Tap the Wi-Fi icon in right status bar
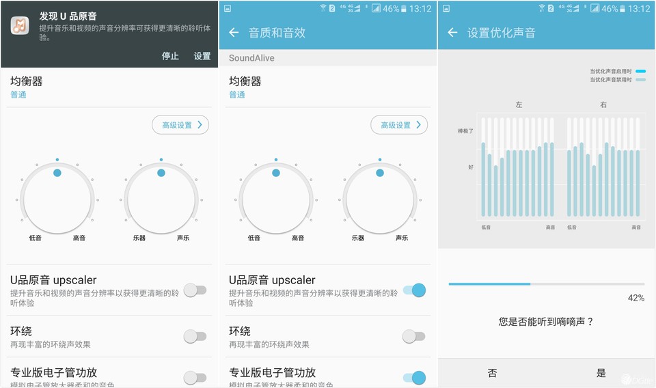The height and width of the screenshot is (388, 656). pyautogui.click(x=542, y=8)
